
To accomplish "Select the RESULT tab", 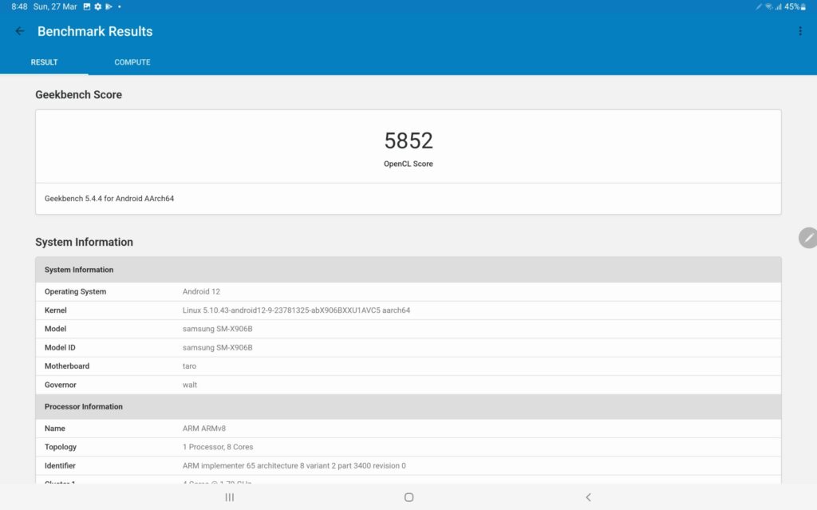I will [44, 61].
